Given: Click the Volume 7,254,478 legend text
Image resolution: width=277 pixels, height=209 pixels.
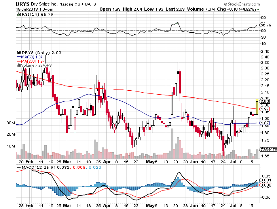Looking at the screenshot, I should click(36, 65).
